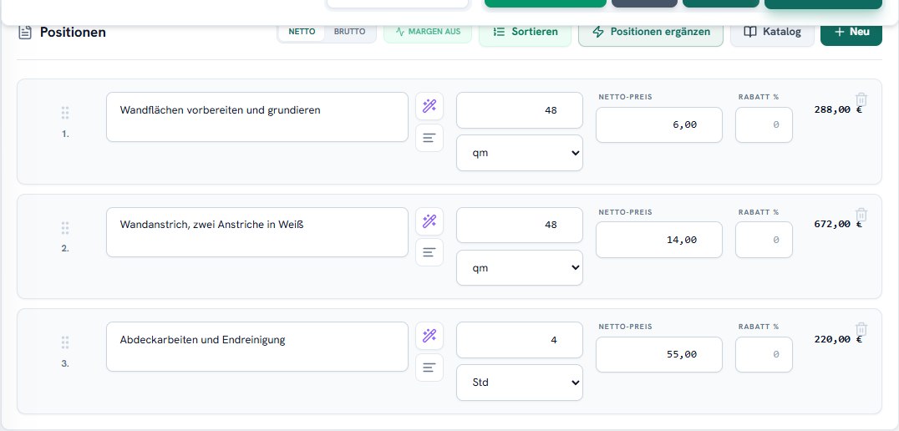
Task: Grab the drag handle of position 1
Action: click(65, 113)
